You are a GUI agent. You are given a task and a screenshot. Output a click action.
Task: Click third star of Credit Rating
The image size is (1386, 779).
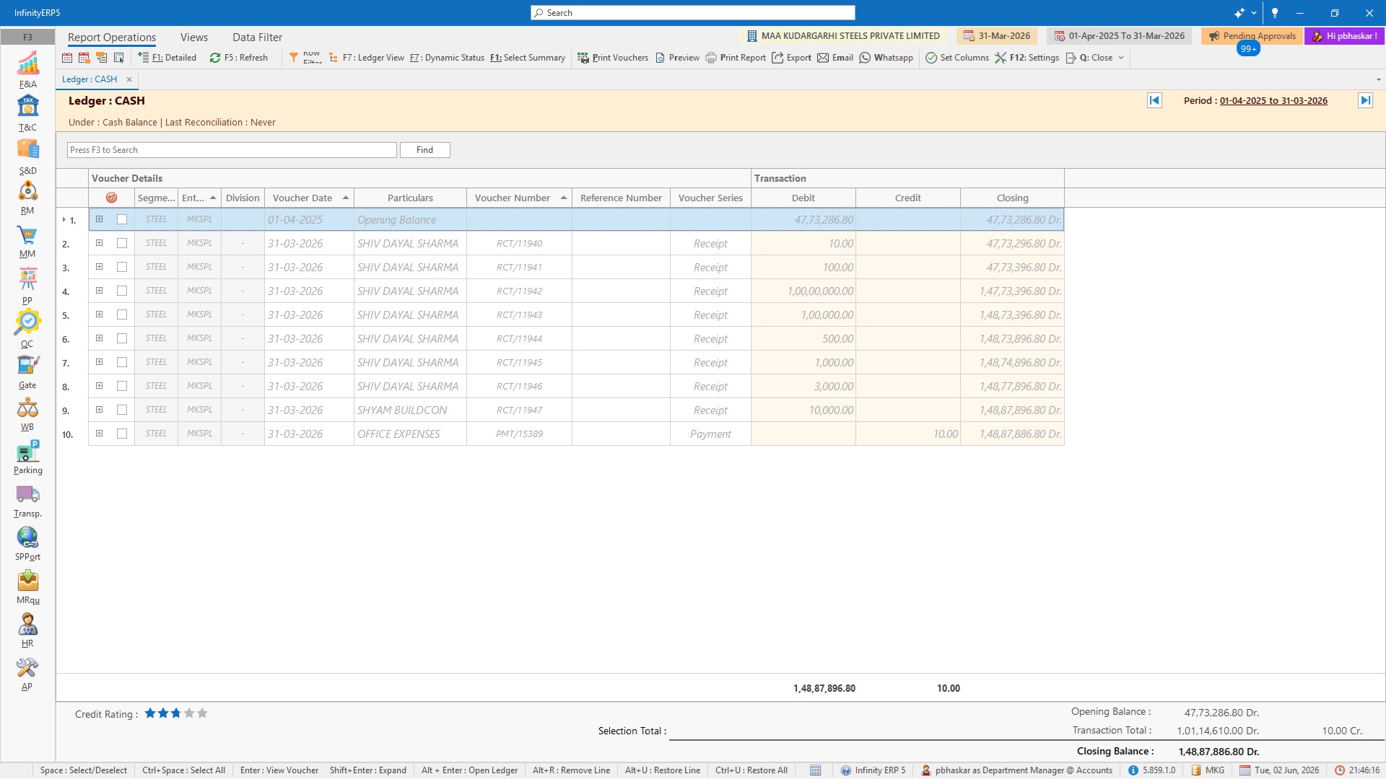(176, 713)
